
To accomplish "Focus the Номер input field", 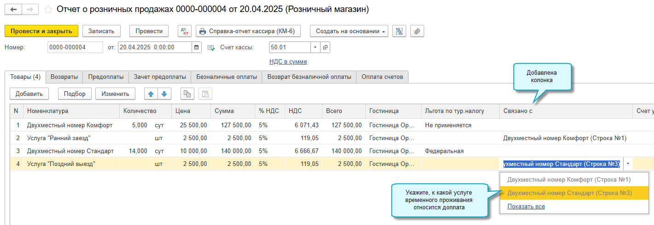I will click(75, 47).
